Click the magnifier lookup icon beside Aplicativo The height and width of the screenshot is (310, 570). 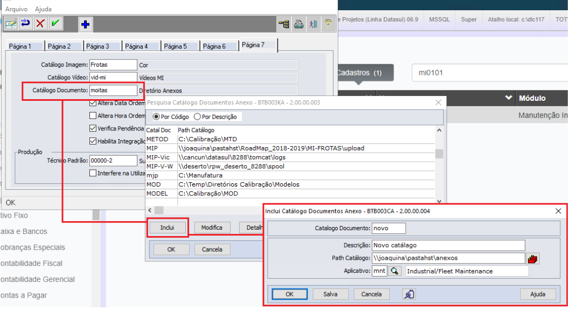click(x=395, y=271)
